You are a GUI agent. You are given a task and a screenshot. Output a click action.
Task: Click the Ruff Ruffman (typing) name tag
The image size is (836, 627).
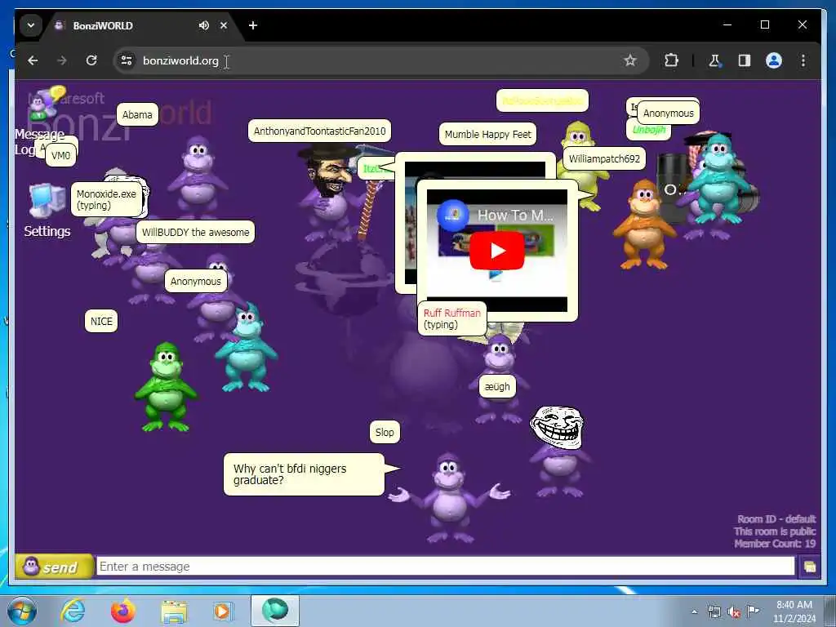pyautogui.click(x=451, y=319)
